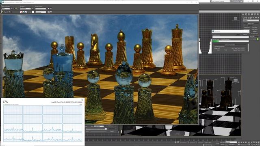Open the Utilities hammer tab in command panel
Screen dimensions: 260x146
(x=258, y=14)
